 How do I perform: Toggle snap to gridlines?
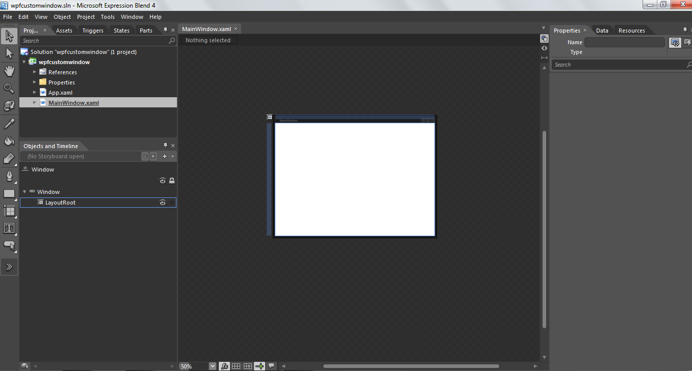click(x=236, y=365)
